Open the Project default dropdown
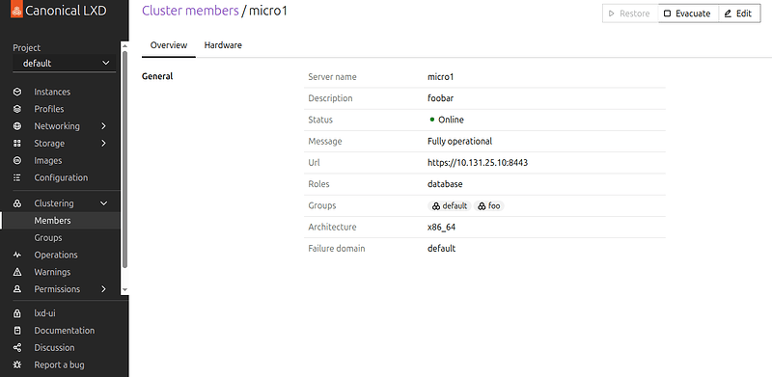The width and height of the screenshot is (772, 377). pos(65,63)
